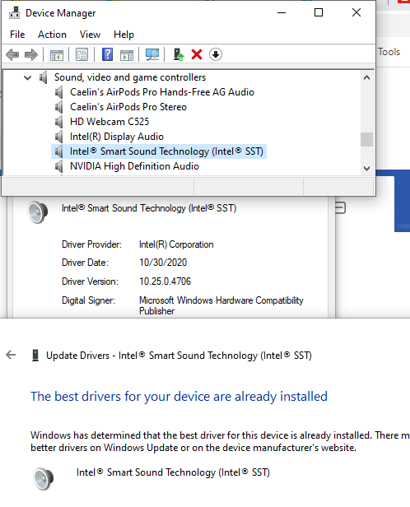410x507 pixels.
Task: Click the device tree scroll up arrow
Action: pyautogui.click(x=366, y=77)
